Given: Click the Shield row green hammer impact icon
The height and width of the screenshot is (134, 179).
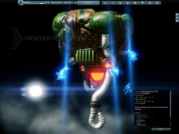Looking at the screenshot, I should click(x=137, y=97).
